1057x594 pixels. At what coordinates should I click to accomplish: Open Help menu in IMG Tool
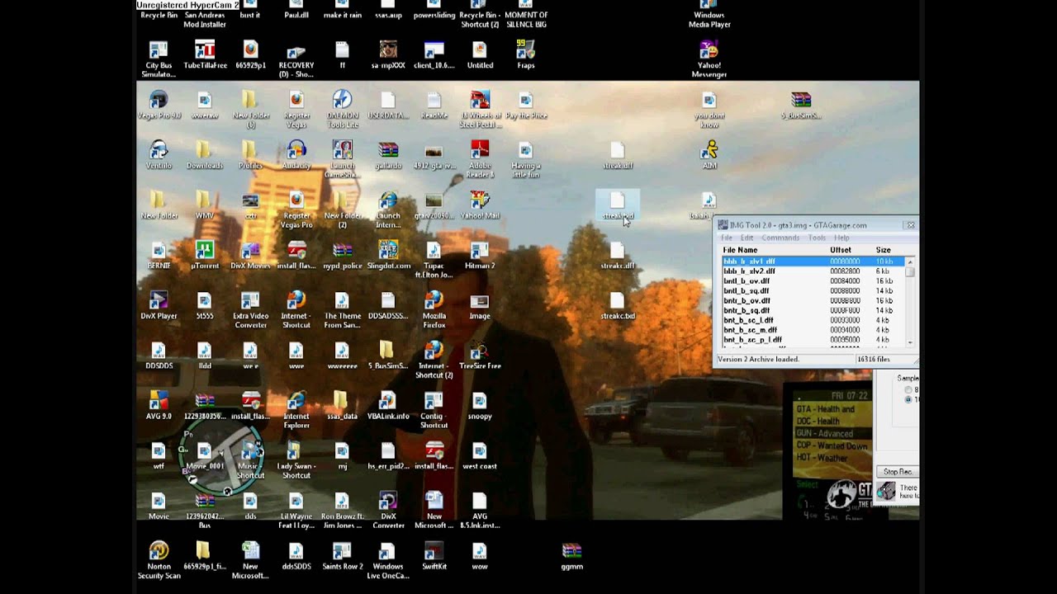click(x=841, y=238)
